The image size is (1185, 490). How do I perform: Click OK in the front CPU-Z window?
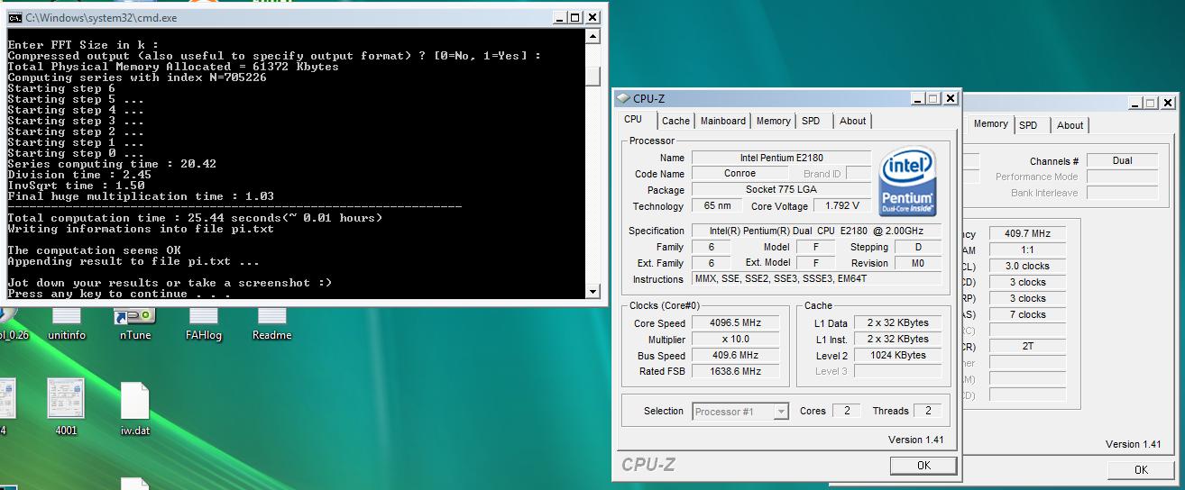pos(923,465)
